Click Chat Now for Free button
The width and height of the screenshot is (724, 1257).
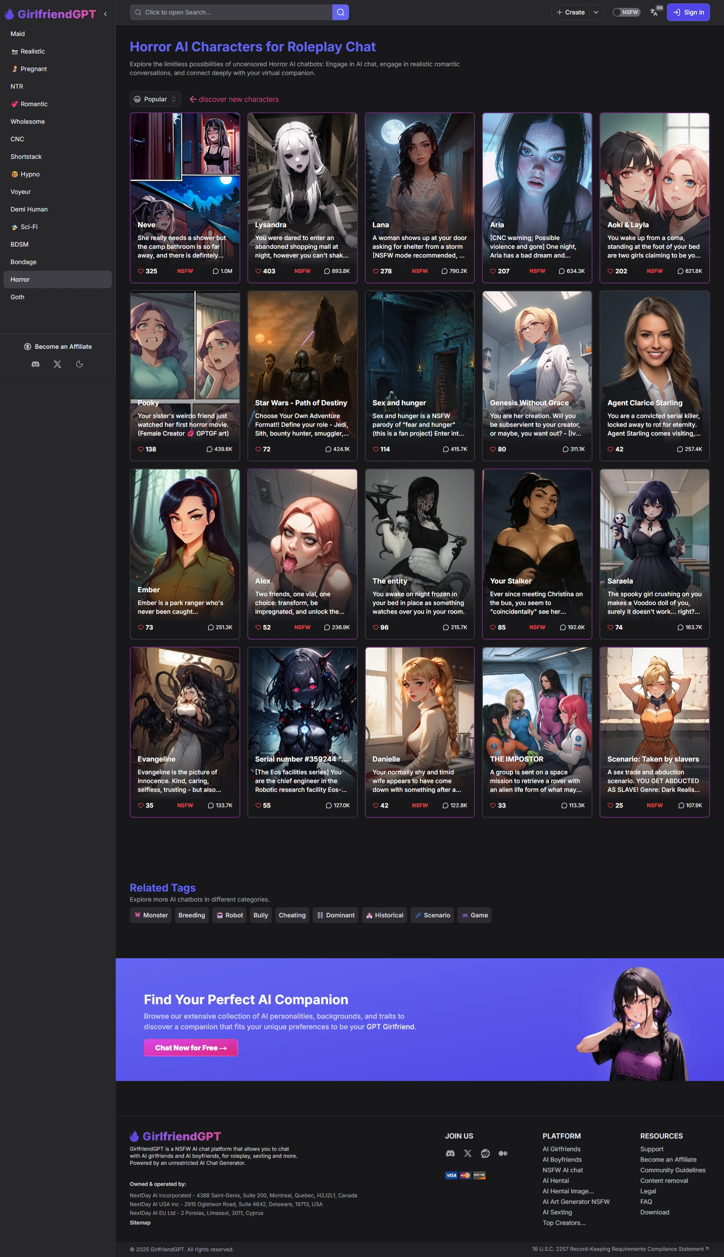point(190,1048)
